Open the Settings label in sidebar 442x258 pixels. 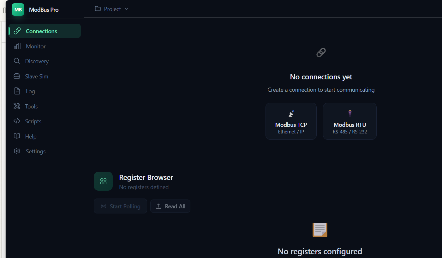point(36,151)
